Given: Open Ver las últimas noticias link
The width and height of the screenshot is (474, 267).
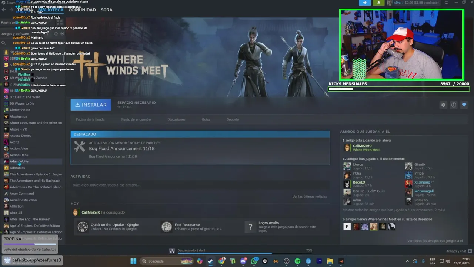Looking at the screenshot, I should coord(310,197).
